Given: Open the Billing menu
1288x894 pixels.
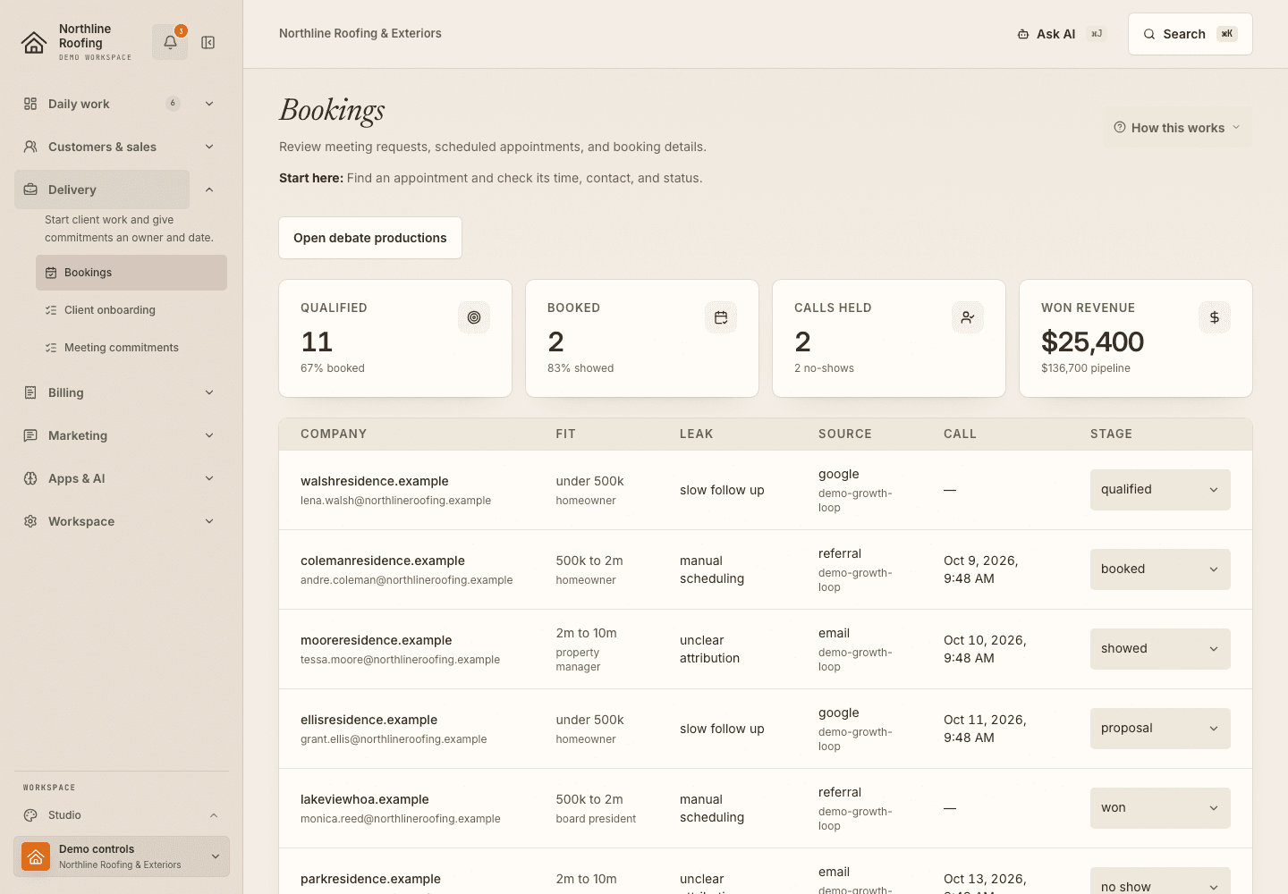Looking at the screenshot, I should [120, 392].
